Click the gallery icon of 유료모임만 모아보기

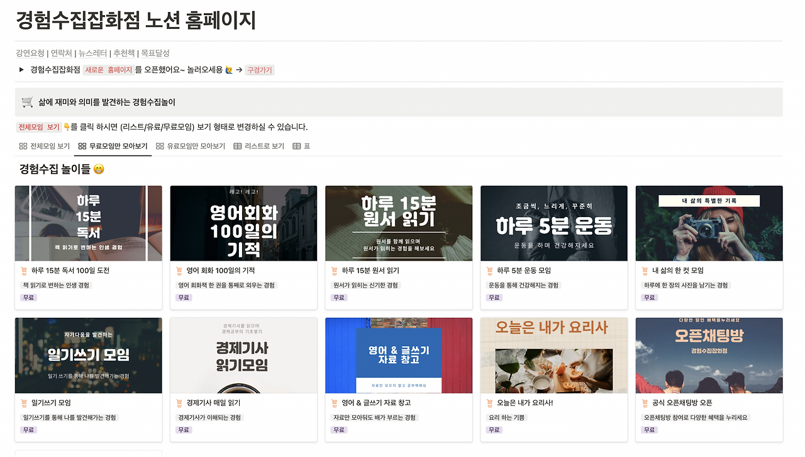click(x=160, y=146)
